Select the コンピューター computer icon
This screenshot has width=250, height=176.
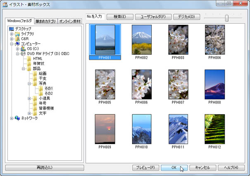[x=17, y=43]
